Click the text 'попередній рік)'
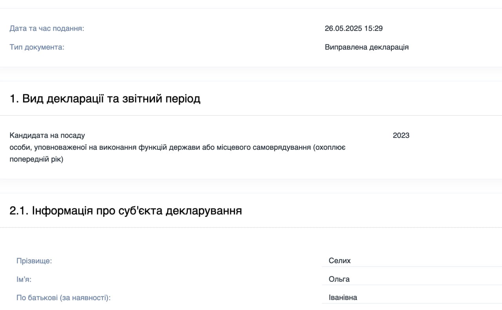Screen dimensions: 502x310 (x=36, y=160)
